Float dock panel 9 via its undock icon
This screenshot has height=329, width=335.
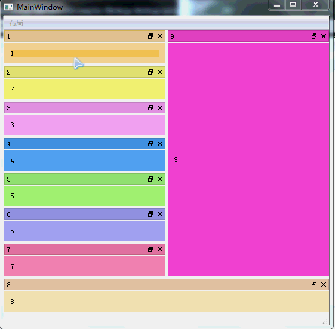[x=314, y=36]
